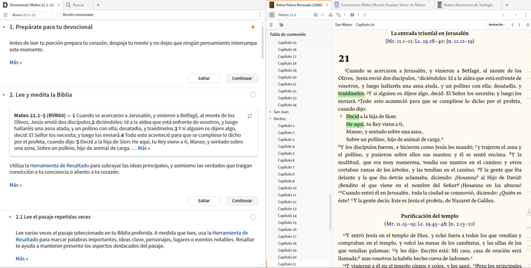Open the Lc. 19.28–40 cross reference link
Image resolution: width=531 pixels, height=268 pixels.
(428, 41)
